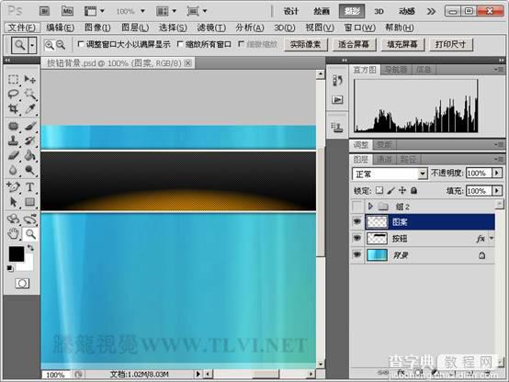The height and width of the screenshot is (382, 509).
Task: Enable resize windows to fit checkbox
Action: click(81, 44)
